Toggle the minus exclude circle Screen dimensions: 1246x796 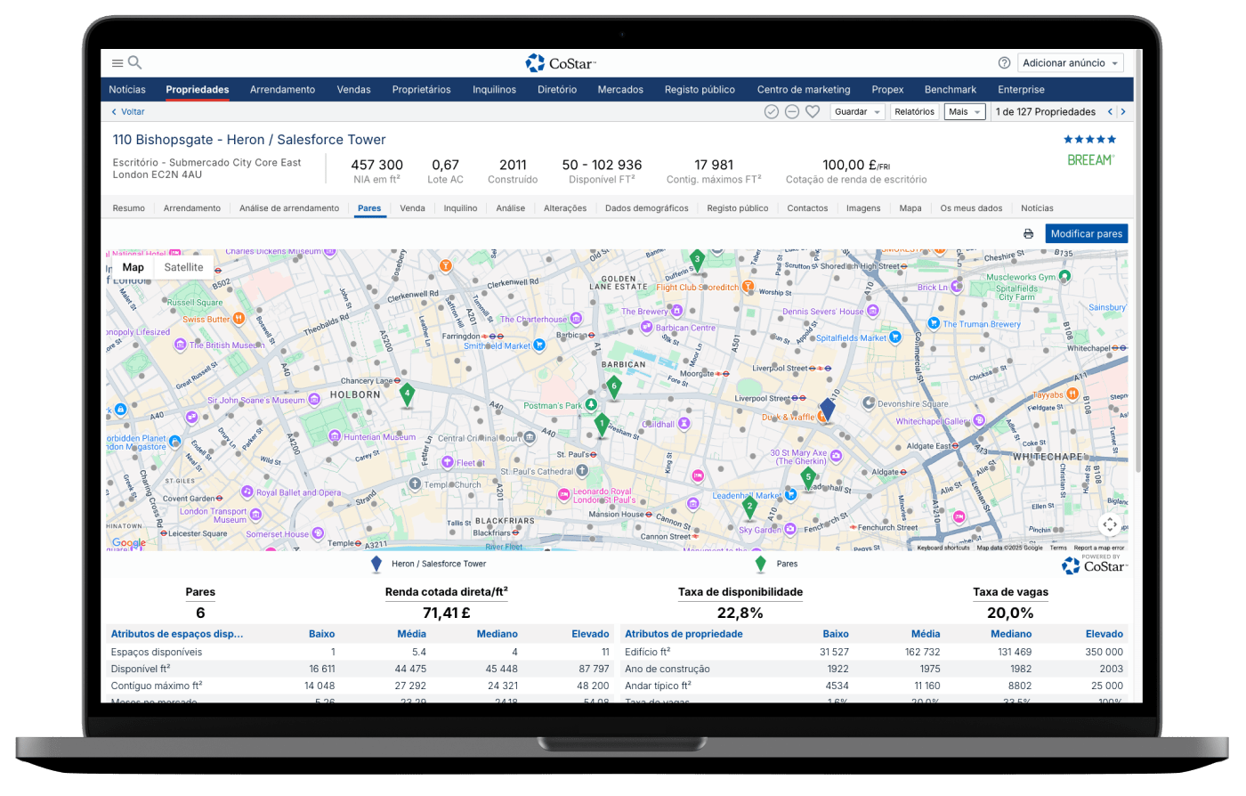tap(791, 112)
